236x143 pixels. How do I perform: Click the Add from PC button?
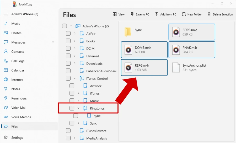click(165, 14)
